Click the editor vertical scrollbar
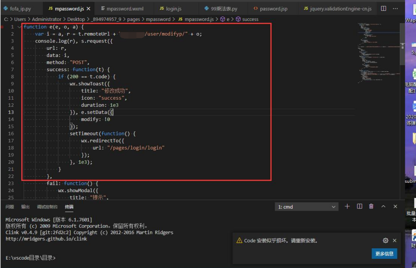 (x=402, y=44)
